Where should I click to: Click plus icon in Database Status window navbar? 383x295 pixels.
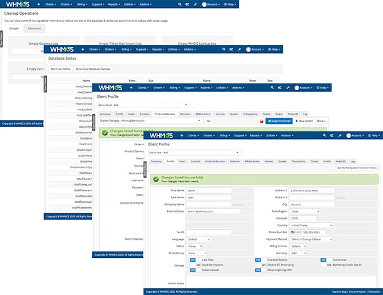[x=83, y=50]
